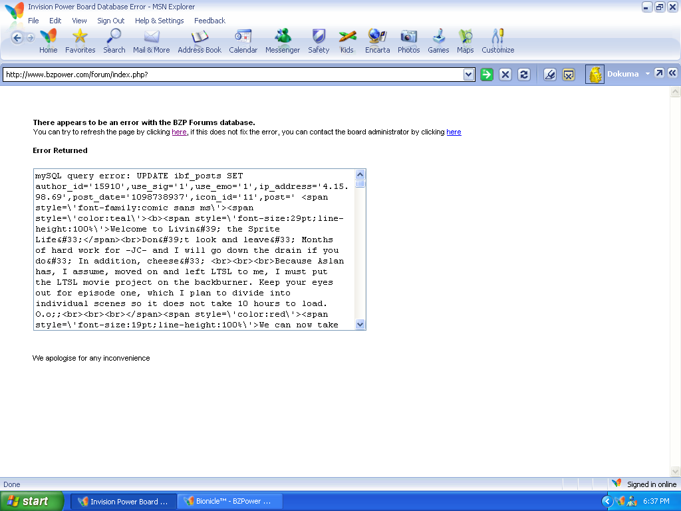The height and width of the screenshot is (511, 681).
Task: Click Messenger tray icon
Action: (x=632, y=502)
